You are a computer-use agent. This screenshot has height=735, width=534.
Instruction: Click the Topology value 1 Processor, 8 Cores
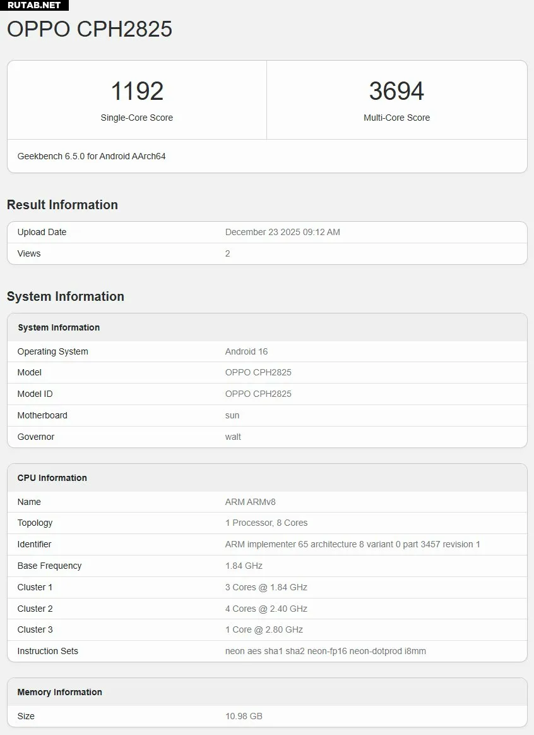266,523
